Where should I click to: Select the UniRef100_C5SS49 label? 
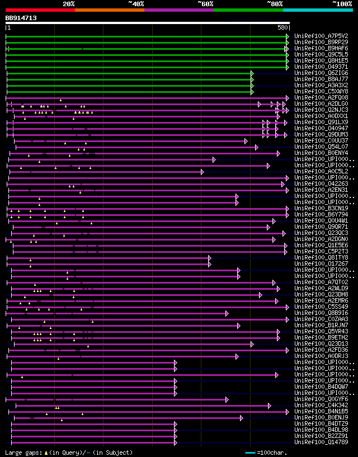[x=321, y=307]
